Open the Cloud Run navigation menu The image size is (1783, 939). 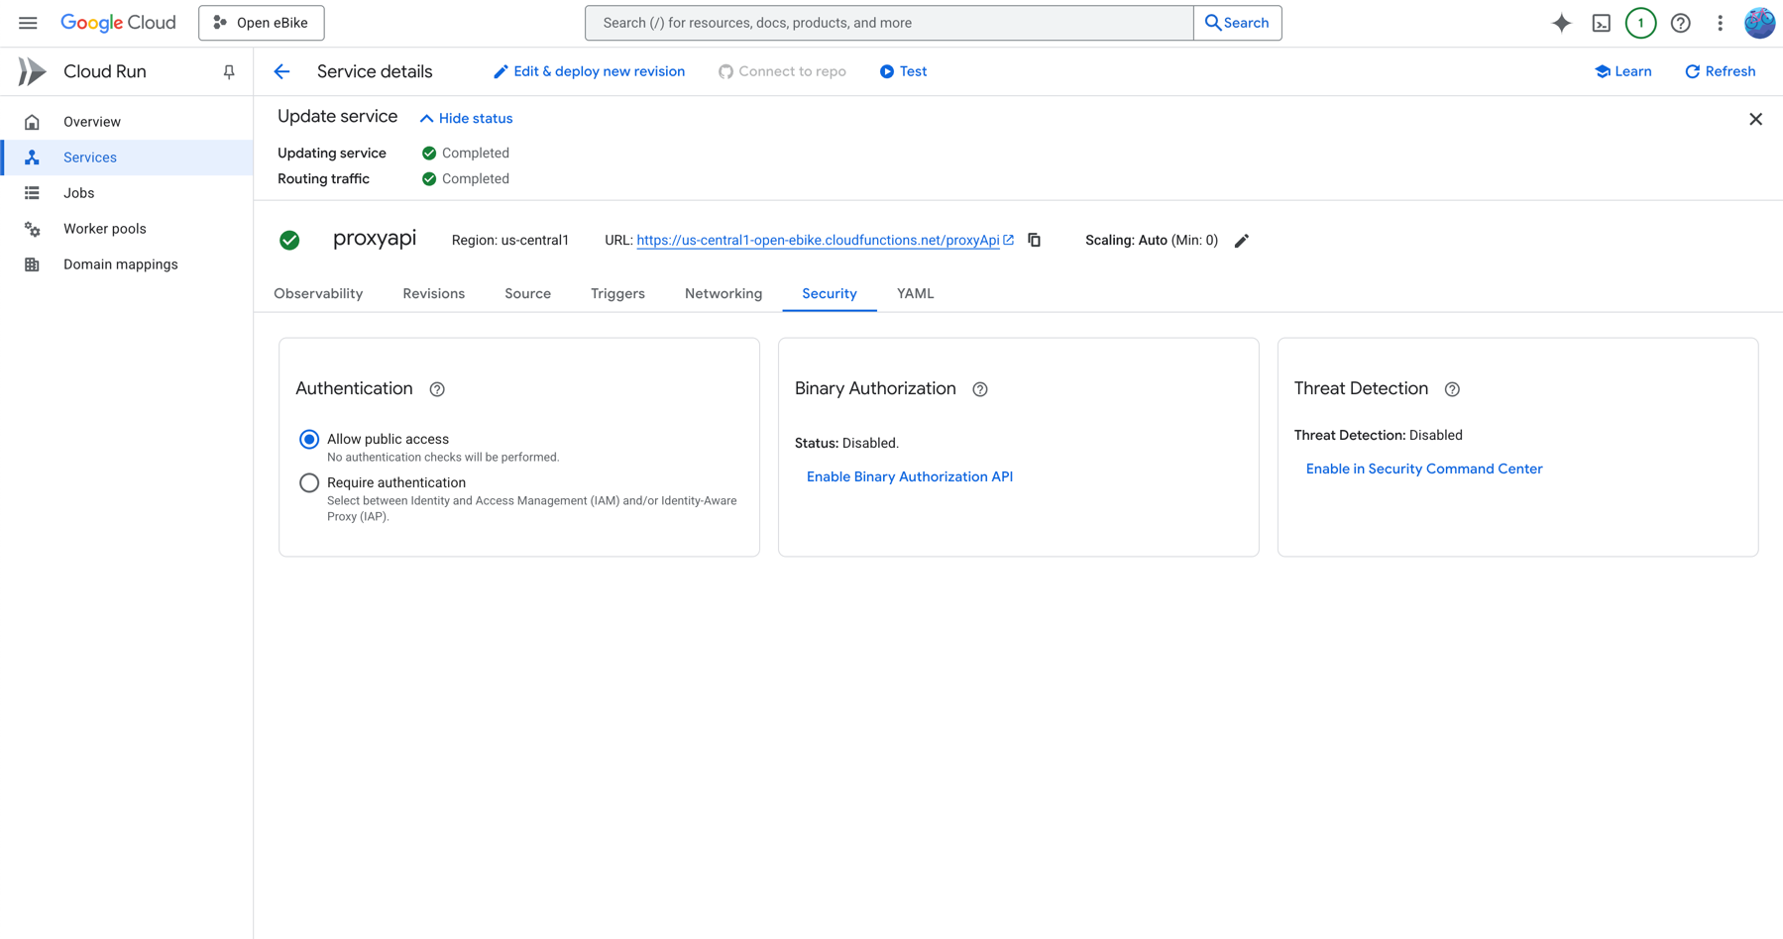[28, 22]
